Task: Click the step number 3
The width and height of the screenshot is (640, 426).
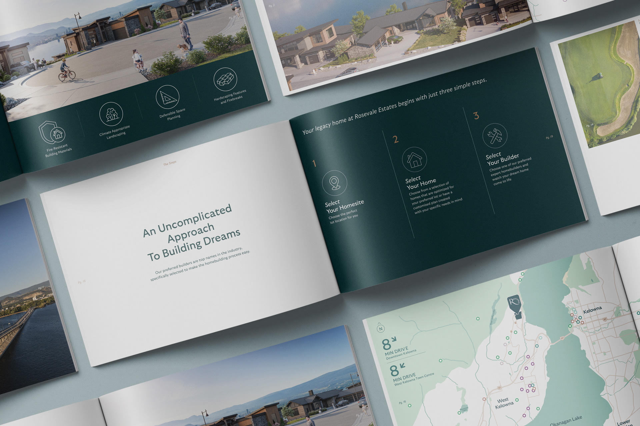Action: [x=476, y=115]
